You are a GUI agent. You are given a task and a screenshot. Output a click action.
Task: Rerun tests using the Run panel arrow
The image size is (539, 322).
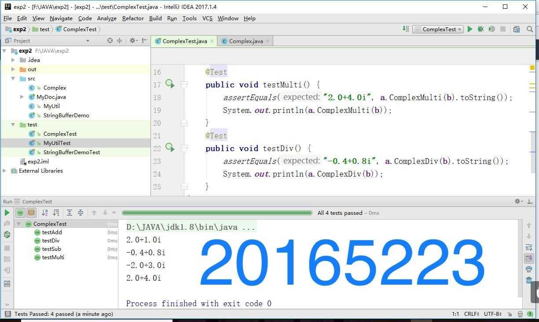point(7,213)
